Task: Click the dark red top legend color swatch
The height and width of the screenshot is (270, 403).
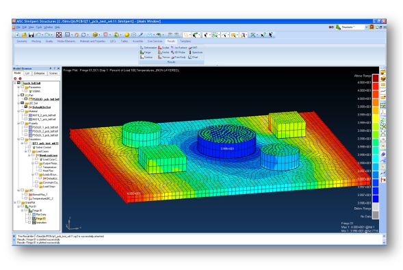Action: 376,78
